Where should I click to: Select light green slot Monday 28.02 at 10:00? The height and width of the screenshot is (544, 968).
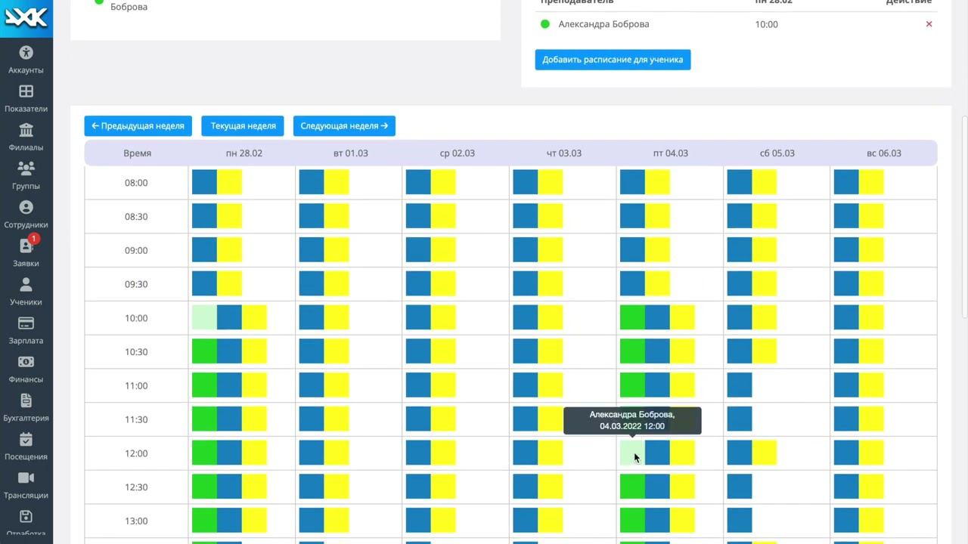click(x=204, y=318)
